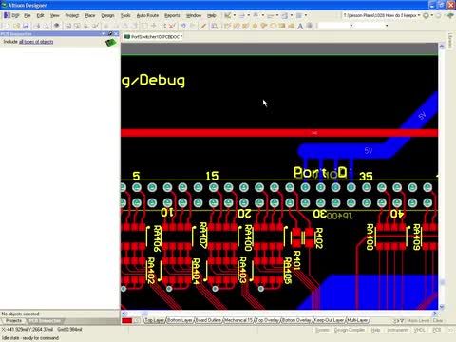Open the Design Compiler status bar button

tap(350, 330)
